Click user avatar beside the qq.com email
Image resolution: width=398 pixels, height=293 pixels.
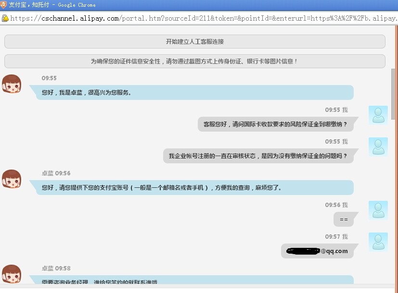(378, 242)
